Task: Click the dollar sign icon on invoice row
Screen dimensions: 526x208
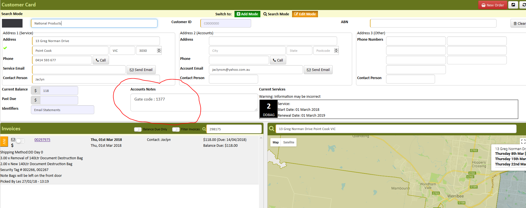Action: (12, 145)
